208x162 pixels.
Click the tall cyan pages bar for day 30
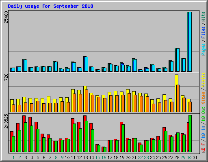(x=190, y=42)
